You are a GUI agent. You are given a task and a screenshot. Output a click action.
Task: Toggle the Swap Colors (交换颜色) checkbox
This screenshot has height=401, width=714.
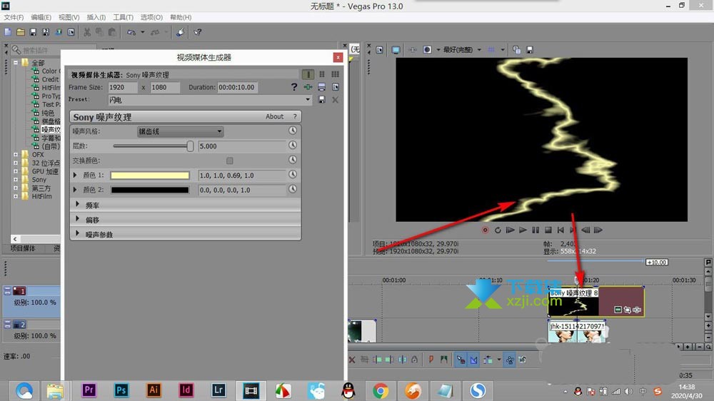(x=229, y=161)
